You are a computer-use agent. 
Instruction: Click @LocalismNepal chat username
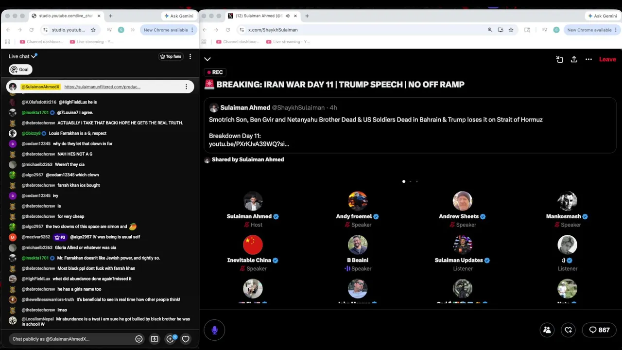click(x=37, y=319)
